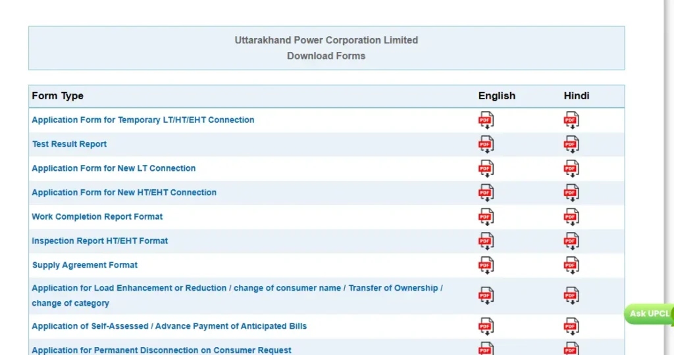Download Hindi PDF for Permanent Disconnection application
Screen dimensions: 674x355
571,348
